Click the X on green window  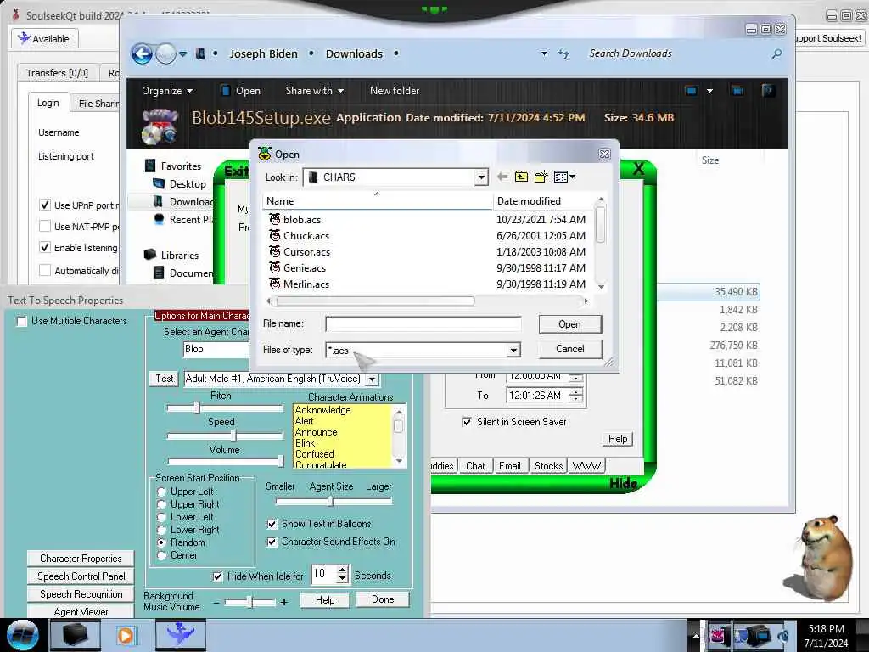(x=638, y=169)
